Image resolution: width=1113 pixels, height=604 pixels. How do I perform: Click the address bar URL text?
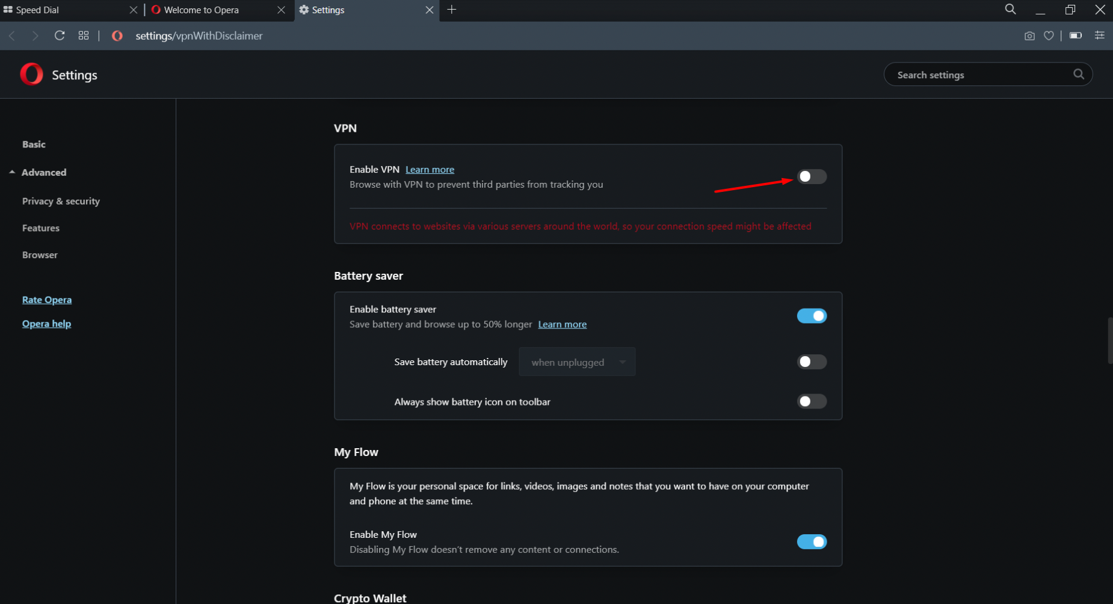(x=199, y=35)
